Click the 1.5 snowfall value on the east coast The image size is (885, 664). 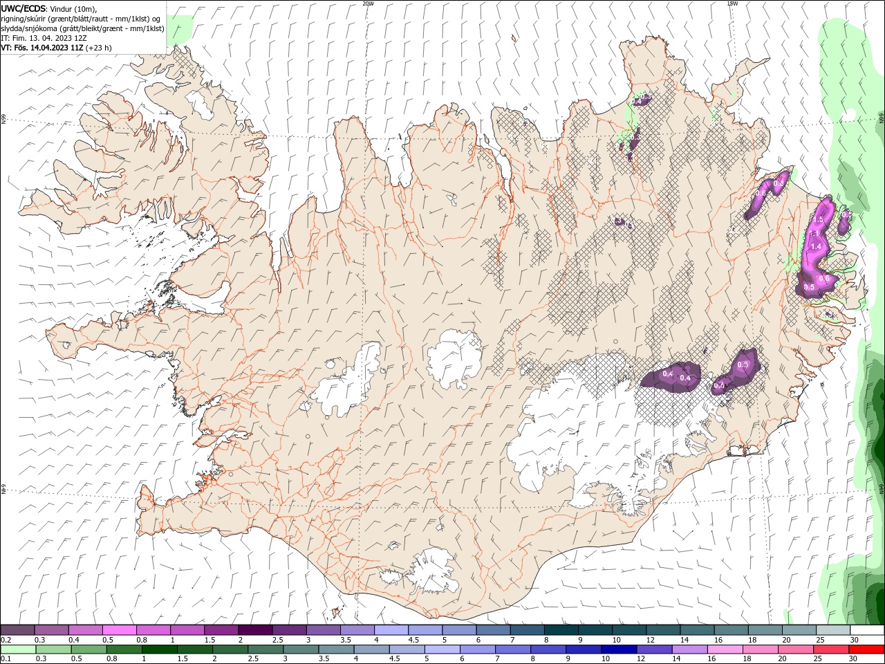click(x=818, y=219)
